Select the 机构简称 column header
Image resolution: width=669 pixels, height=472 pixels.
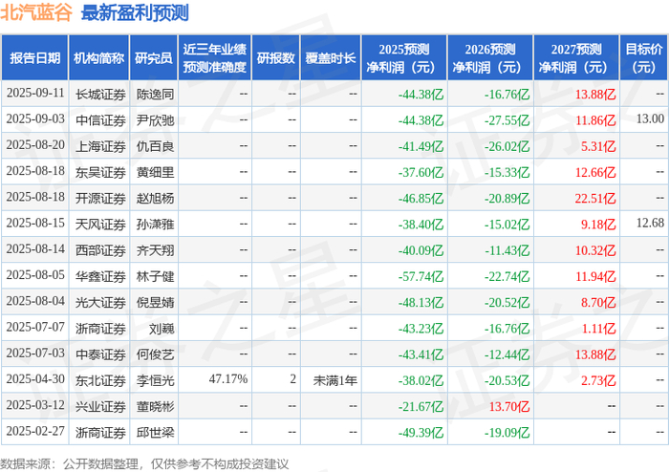pos(99,58)
